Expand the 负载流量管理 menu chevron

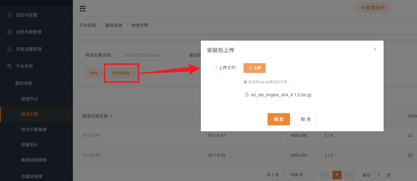click(x=65, y=49)
